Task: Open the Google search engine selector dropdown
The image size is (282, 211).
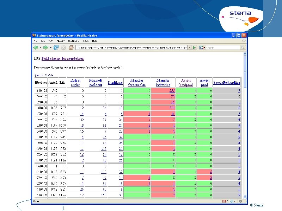Action: tap(202, 47)
